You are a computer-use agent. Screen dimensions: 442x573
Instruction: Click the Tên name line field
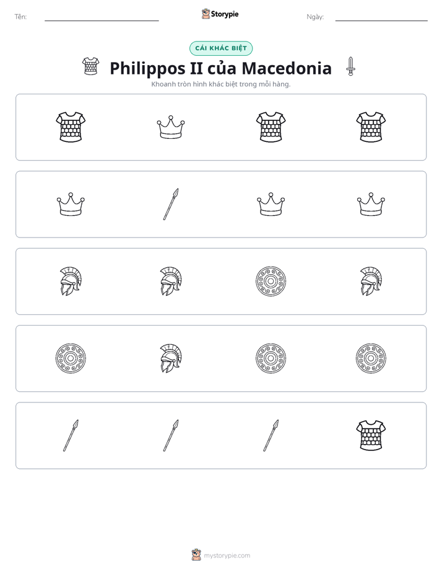click(x=102, y=17)
